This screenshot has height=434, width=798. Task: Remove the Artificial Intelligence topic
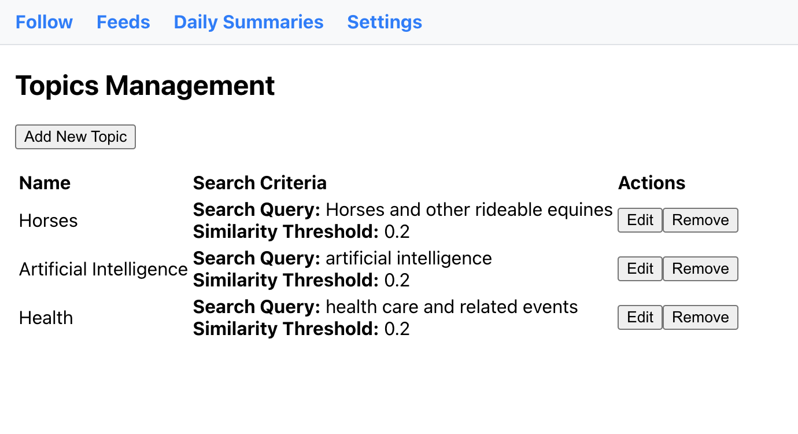coord(700,269)
